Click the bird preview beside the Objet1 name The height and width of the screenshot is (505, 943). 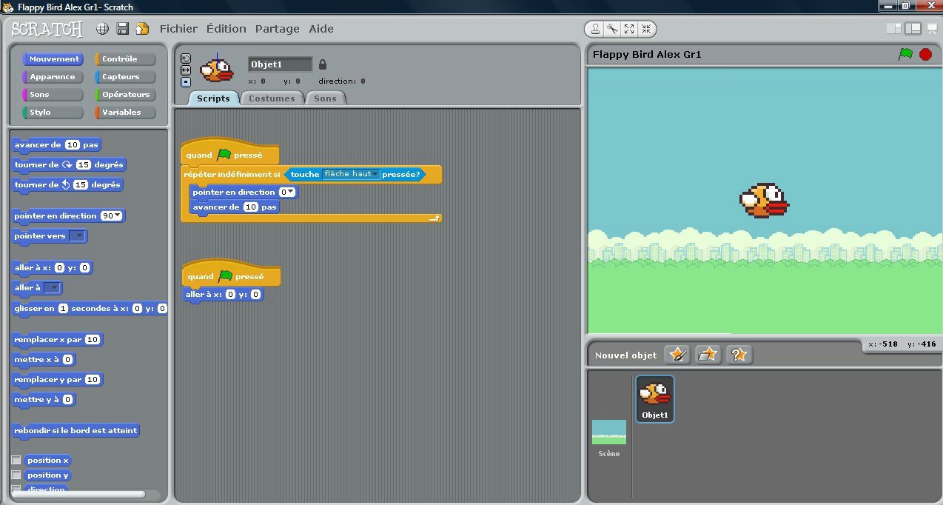[217, 69]
